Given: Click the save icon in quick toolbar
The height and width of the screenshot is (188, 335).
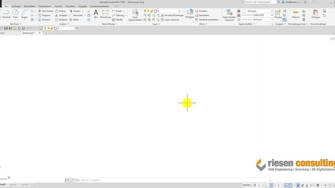Looking at the screenshot, I should (x=6, y=28).
